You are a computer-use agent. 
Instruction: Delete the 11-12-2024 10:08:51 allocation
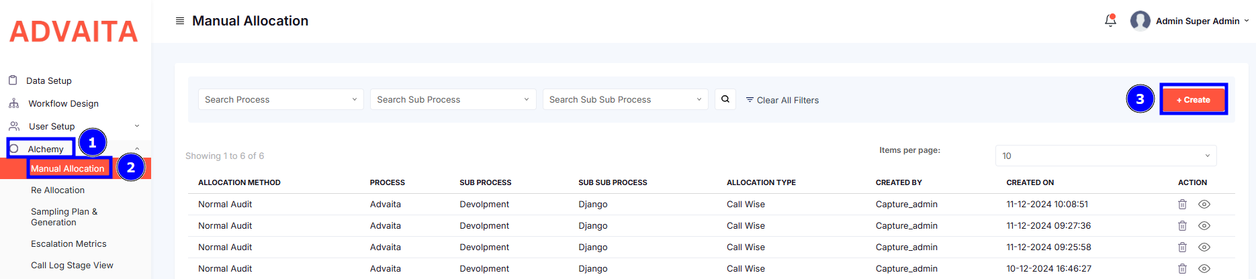[1182, 204]
